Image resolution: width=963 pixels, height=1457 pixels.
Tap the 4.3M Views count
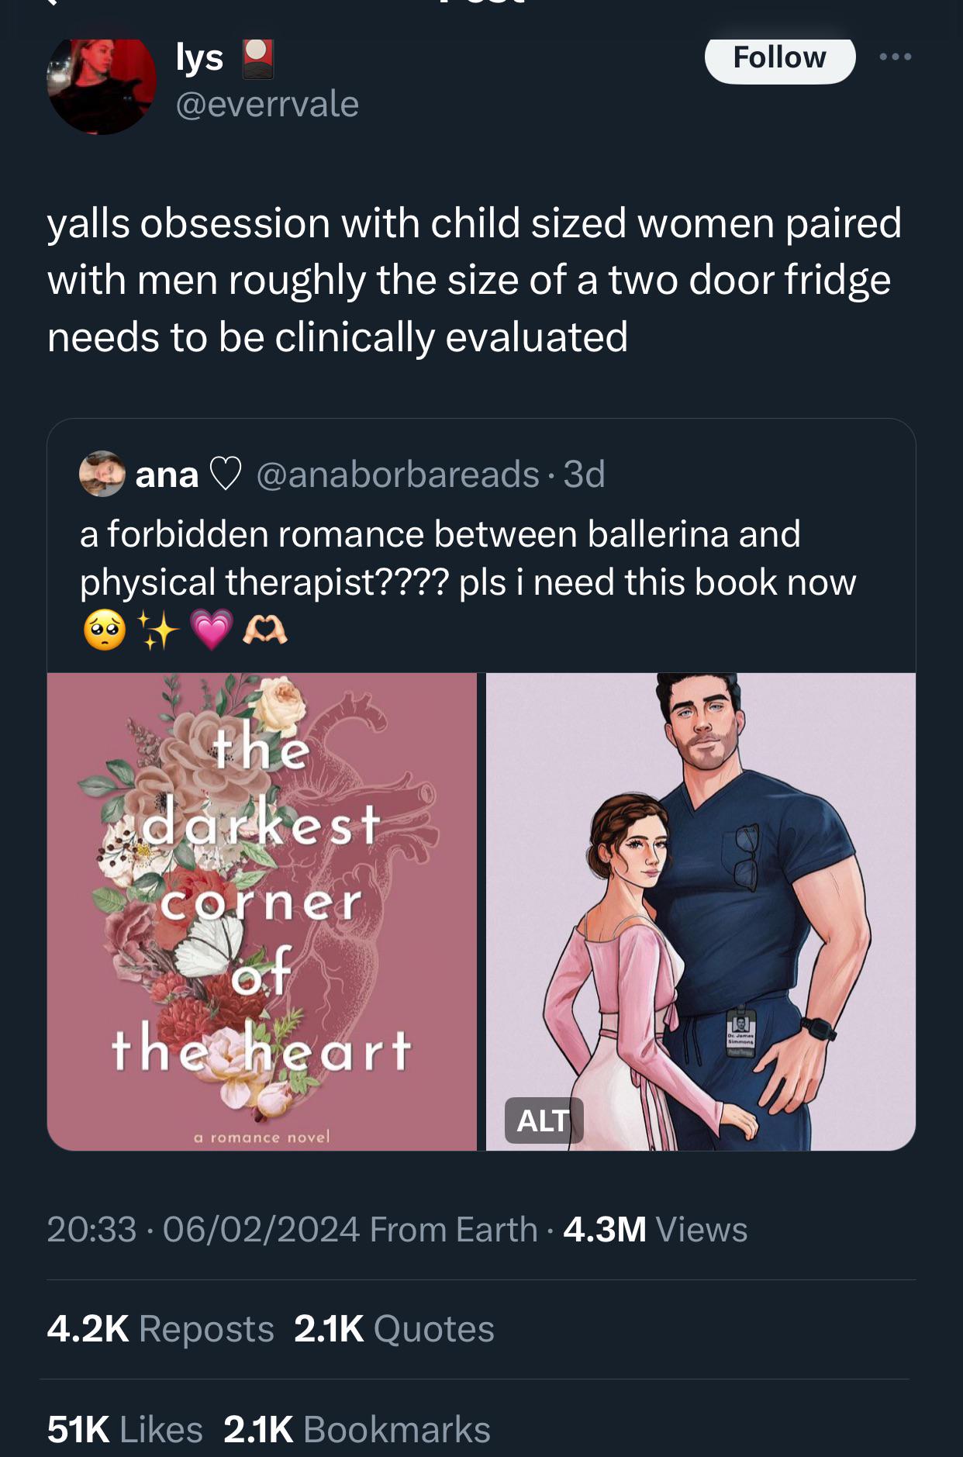tap(655, 1229)
